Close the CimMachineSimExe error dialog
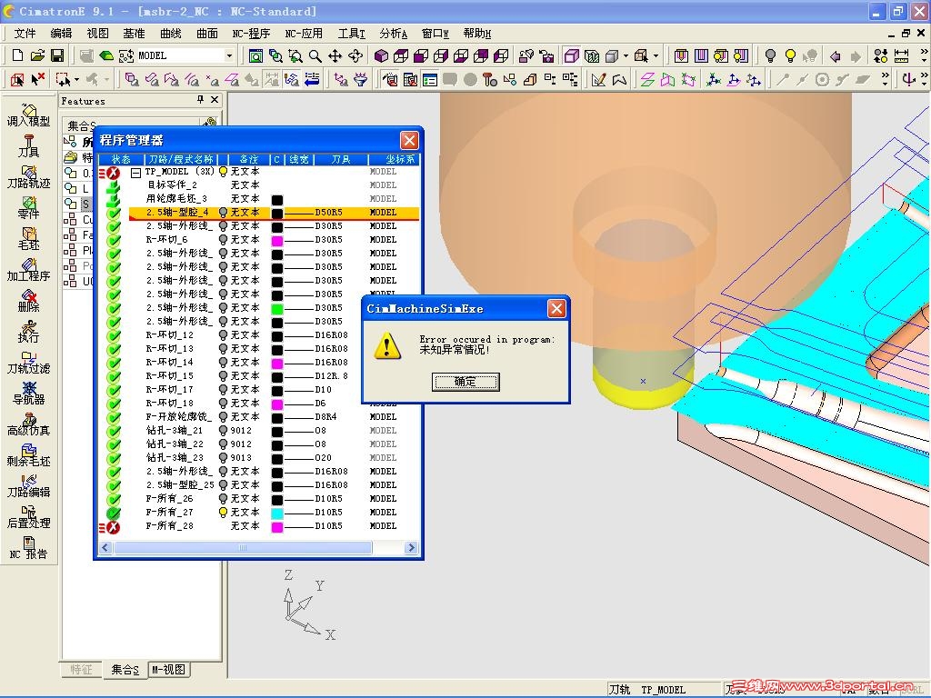This screenshot has height=698, width=931. (x=556, y=309)
